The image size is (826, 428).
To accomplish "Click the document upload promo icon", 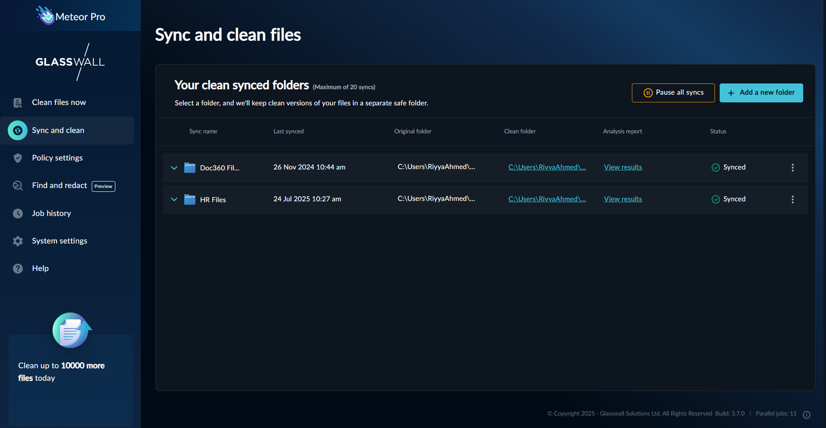I will point(72,330).
